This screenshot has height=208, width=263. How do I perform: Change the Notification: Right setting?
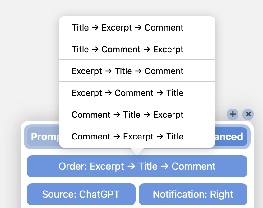(193, 194)
